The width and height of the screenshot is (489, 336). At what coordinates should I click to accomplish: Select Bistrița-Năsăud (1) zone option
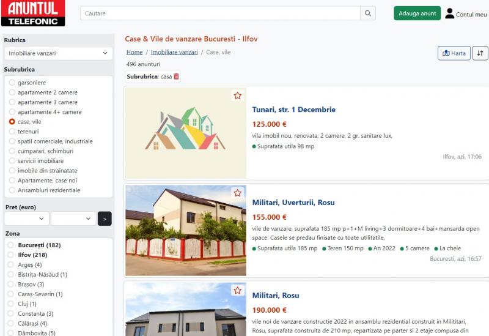click(10, 274)
